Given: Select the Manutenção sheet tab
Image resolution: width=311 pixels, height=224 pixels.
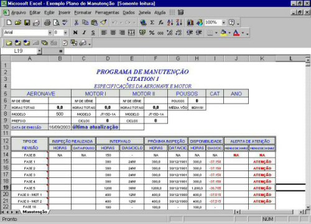Looking at the screenshot, I should point(35,212).
